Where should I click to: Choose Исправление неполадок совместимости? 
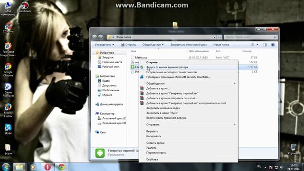[188, 72]
